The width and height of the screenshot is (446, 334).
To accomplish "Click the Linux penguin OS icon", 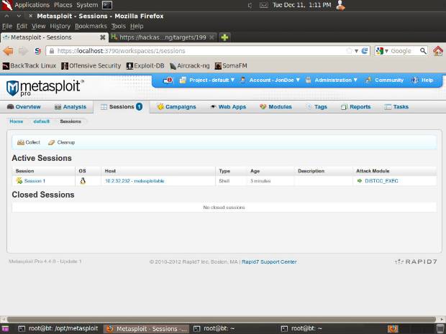I will 83,181.
